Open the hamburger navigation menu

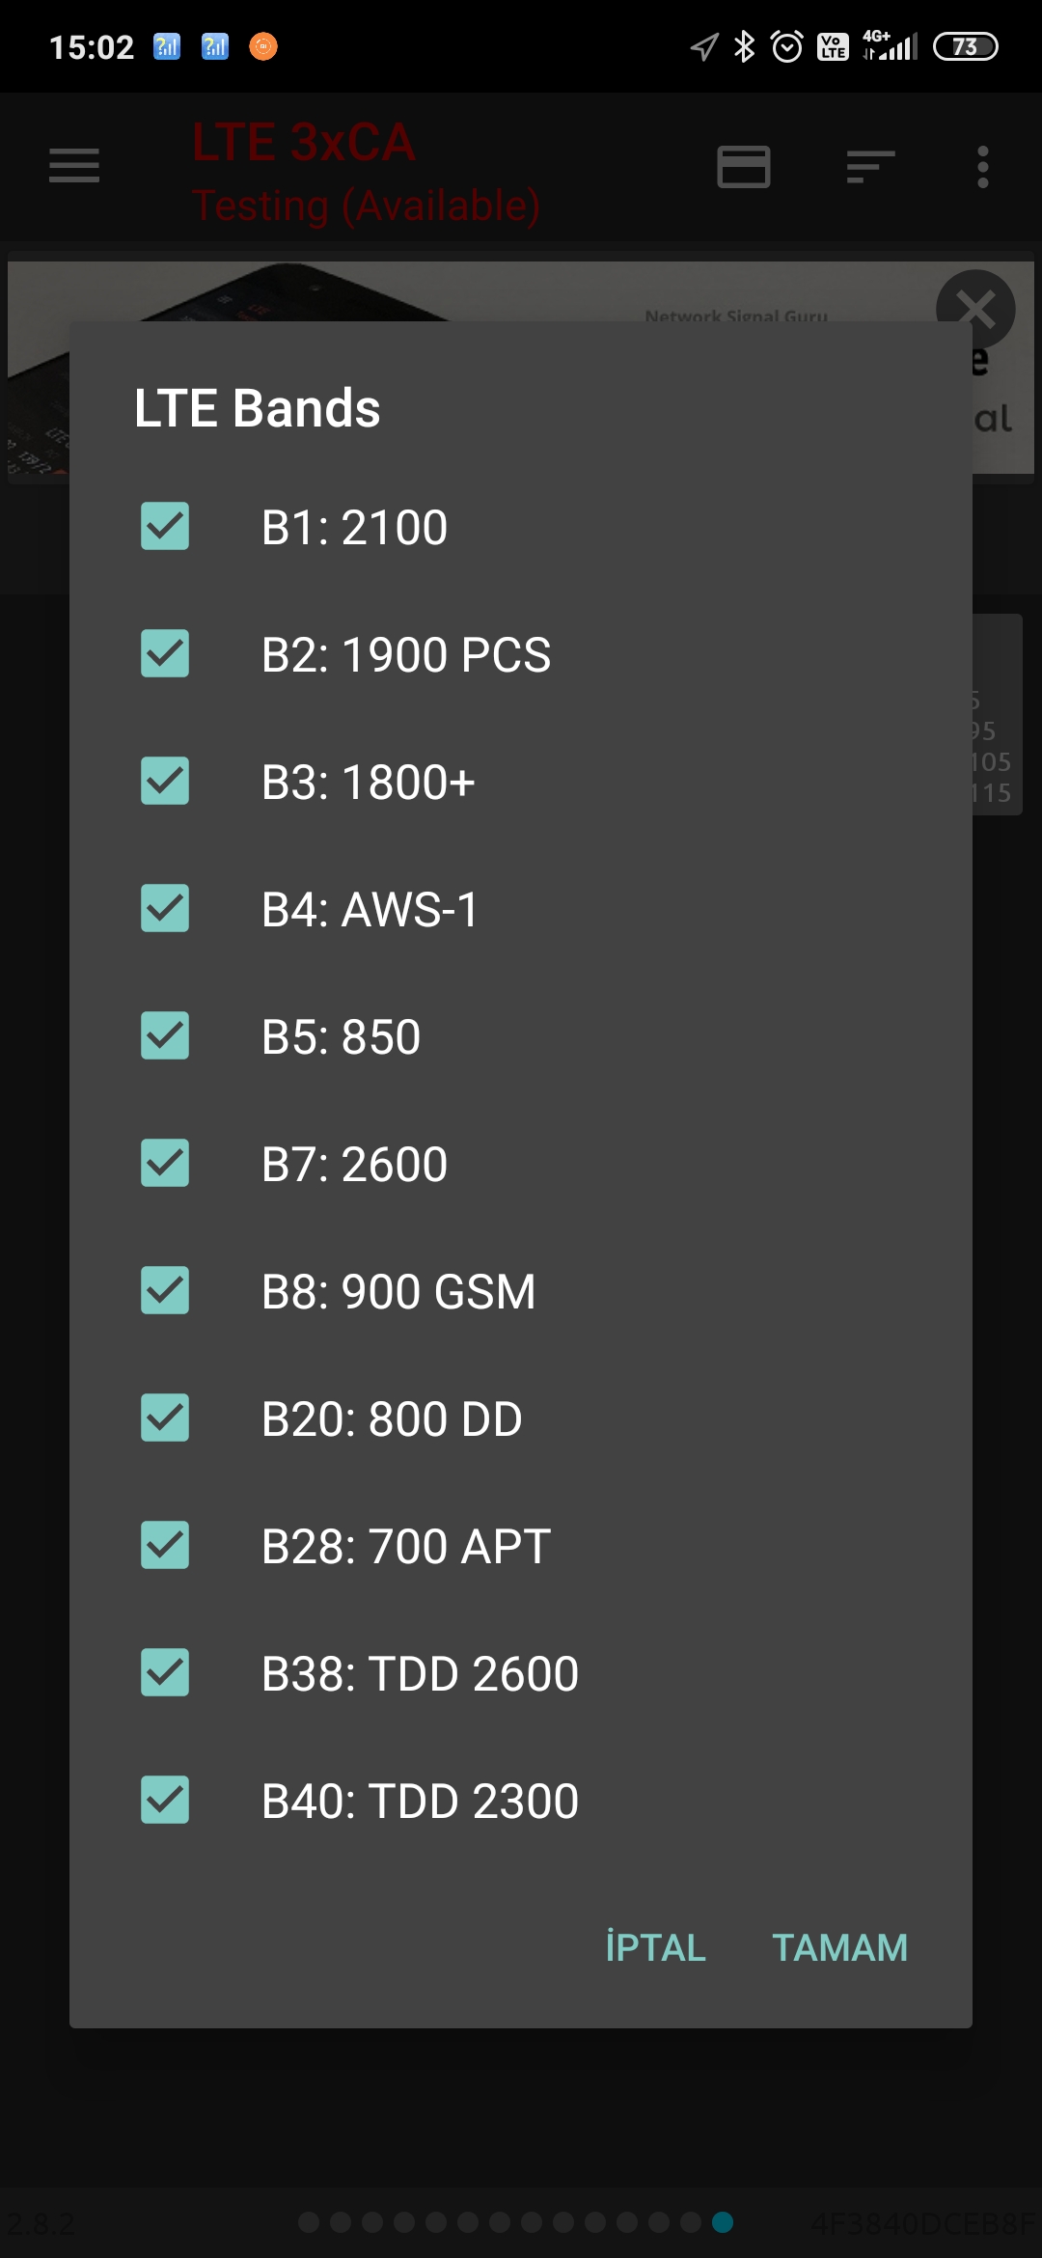click(74, 166)
